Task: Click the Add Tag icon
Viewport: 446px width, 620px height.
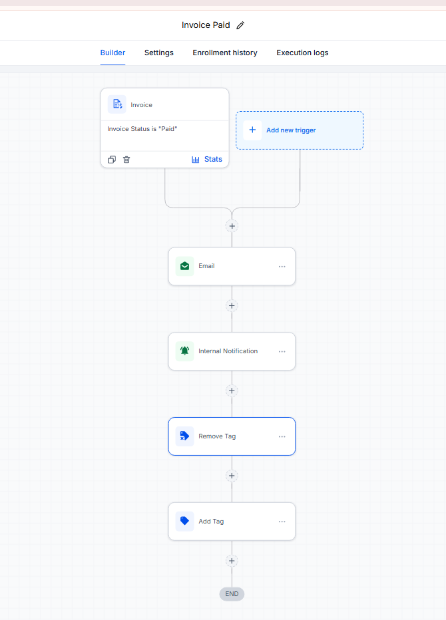Action: coord(184,521)
